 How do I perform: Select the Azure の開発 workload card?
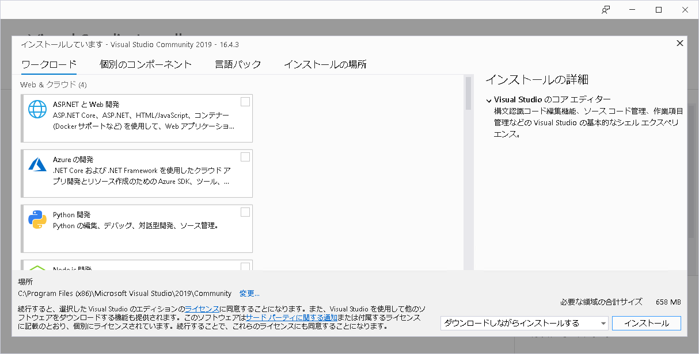coord(137,174)
